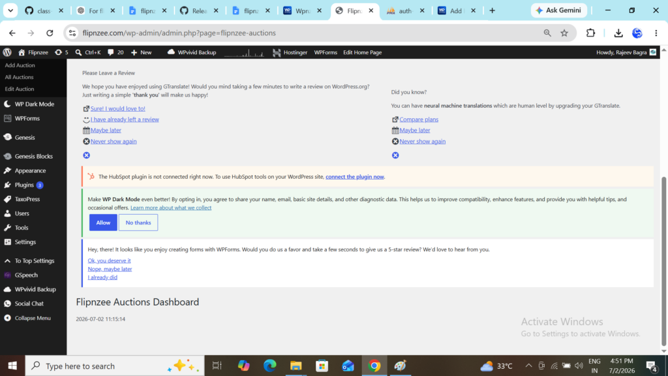
Task: Click Never show again under review request
Action: click(114, 141)
